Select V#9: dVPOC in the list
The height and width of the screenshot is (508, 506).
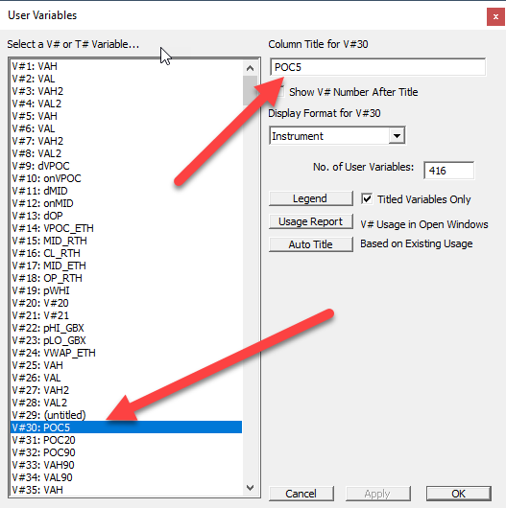(127, 166)
